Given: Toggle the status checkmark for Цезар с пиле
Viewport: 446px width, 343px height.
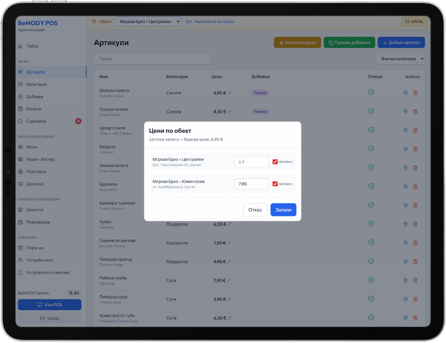Looking at the screenshot, I should pyautogui.click(x=371, y=130).
